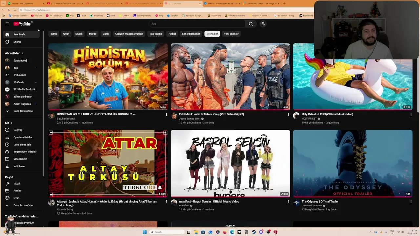
Task: Open Streamlabs bookmark
Action: [x=96, y=16]
